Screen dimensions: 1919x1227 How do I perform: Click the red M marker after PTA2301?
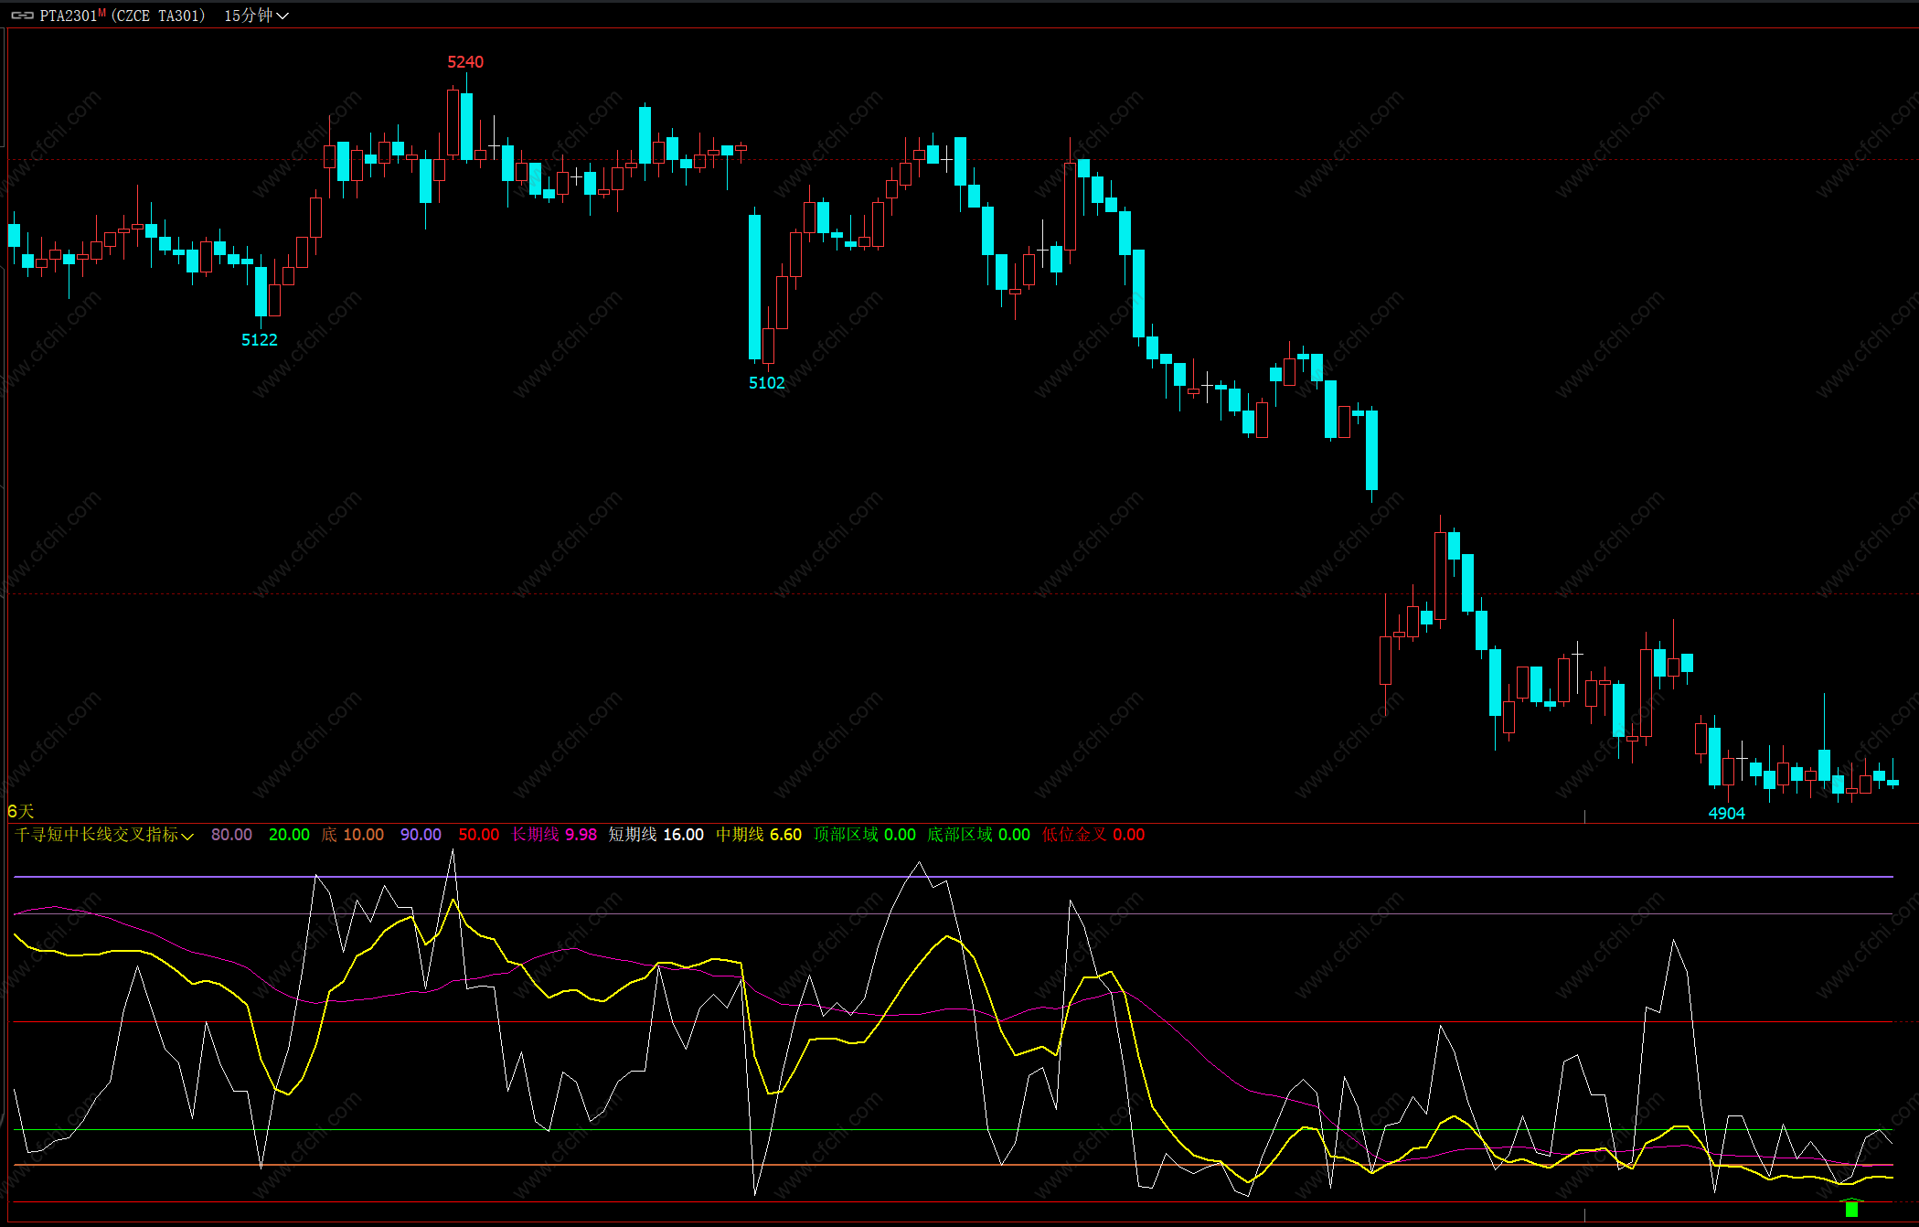pos(101,13)
